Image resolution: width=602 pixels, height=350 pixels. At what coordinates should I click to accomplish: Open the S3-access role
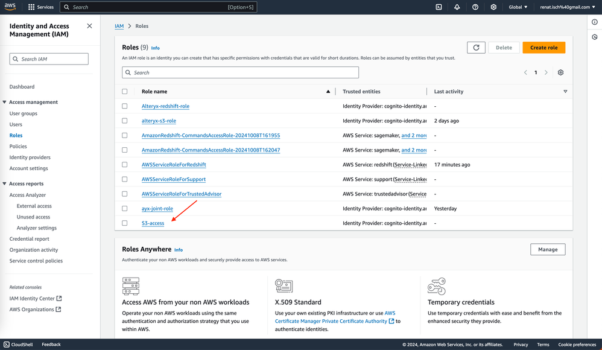tap(153, 223)
